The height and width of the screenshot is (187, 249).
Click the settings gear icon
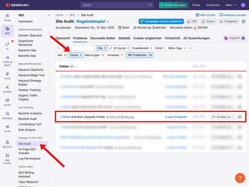coord(243,22)
